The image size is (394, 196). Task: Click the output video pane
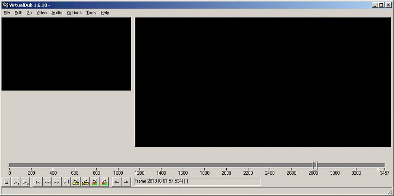(x=263, y=82)
